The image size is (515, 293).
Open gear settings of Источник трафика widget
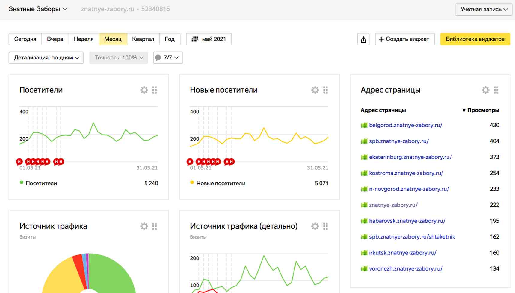[144, 226]
